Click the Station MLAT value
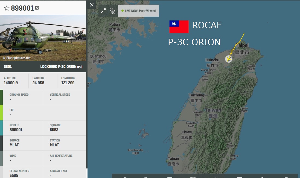Viewport: 300px width, 178px height. 54,145
